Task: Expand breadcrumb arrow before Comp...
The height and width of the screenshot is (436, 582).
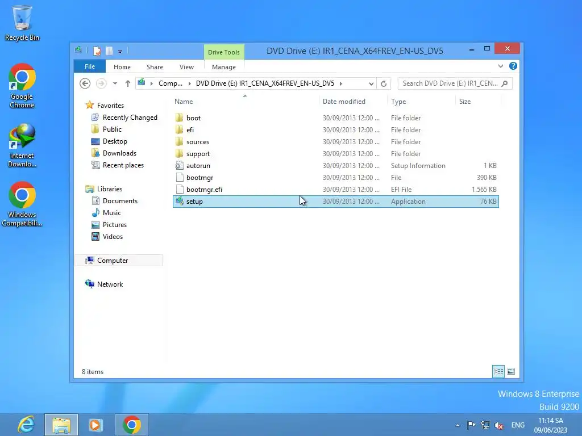Action: pos(151,83)
